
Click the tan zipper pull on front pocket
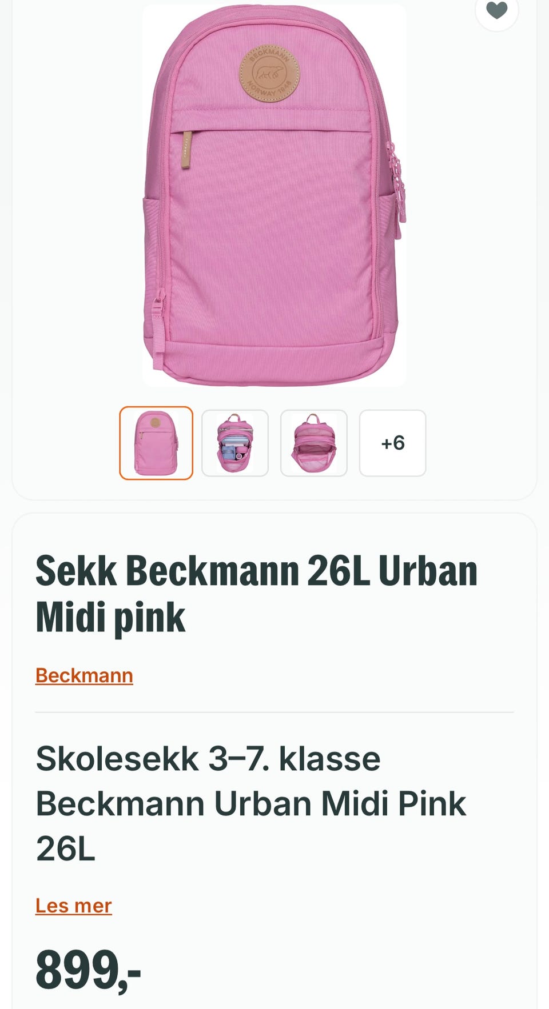click(x=187, y=150)
